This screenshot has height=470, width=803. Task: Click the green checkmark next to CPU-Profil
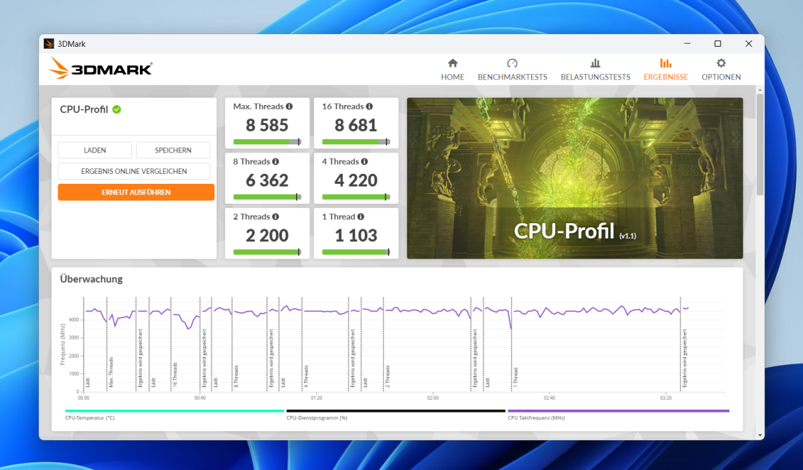click(117, 110)
